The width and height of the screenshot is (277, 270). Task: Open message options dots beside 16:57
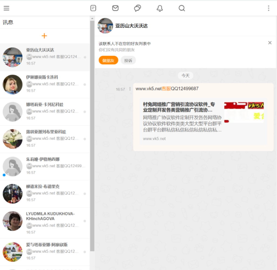[x=130, y=89]
